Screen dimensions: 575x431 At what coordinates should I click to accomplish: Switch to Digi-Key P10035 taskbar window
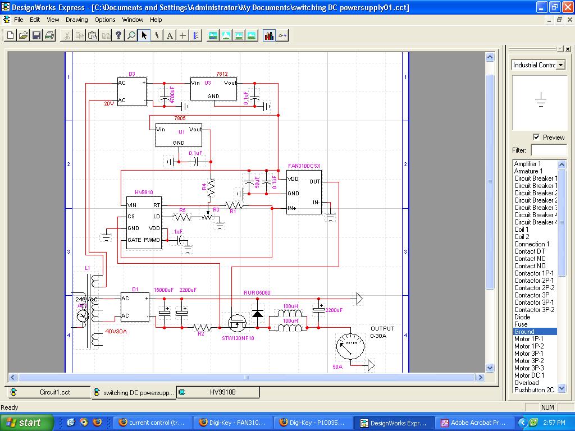tap(312, 423)
